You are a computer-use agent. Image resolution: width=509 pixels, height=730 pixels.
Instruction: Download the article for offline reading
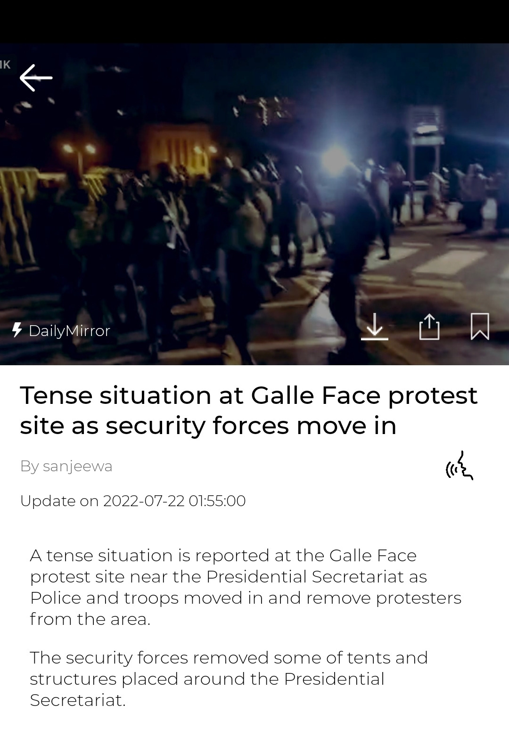click(x=375, y=326)
